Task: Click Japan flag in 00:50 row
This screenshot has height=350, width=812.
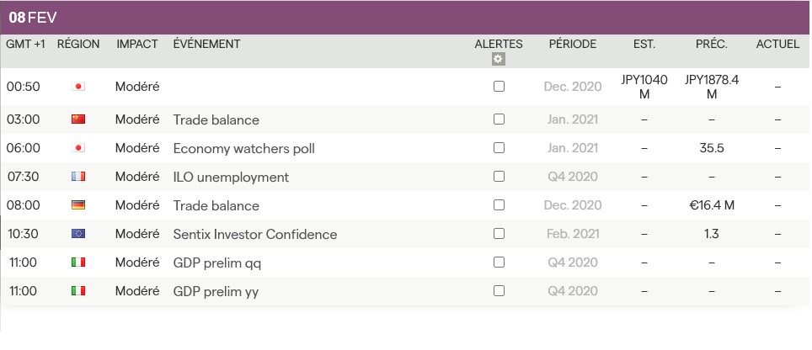Action: (78, 87)
